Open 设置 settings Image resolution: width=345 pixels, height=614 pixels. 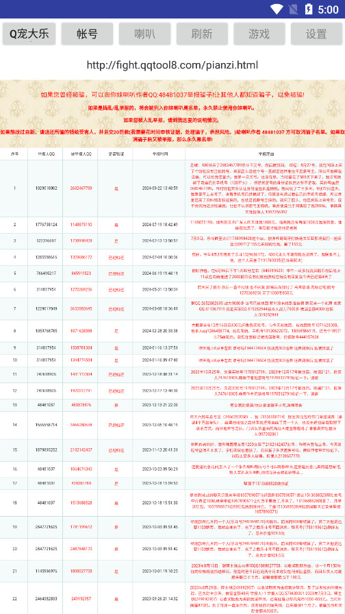click(x=316, y=34)
